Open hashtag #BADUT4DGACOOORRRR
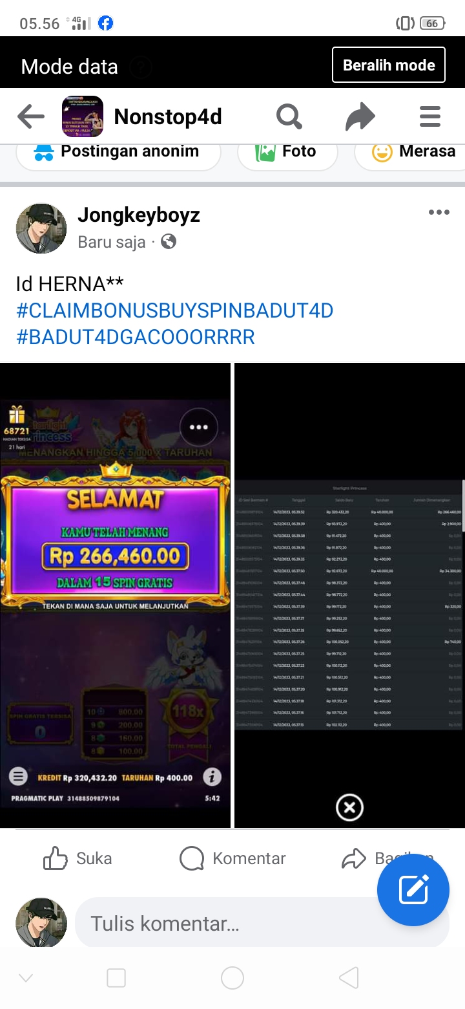The width and height of the screenshot is (465, 1009). coord(136,337)
